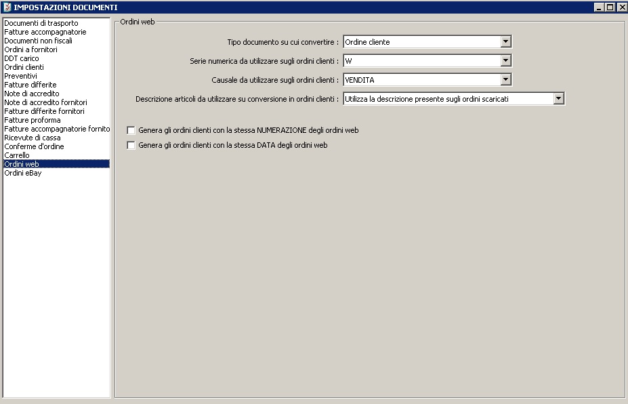Image resolution: width=628 pixels, height=404 pixels.
Task: Open Serie numerica dropdown arrow
Action: point(505,60)
